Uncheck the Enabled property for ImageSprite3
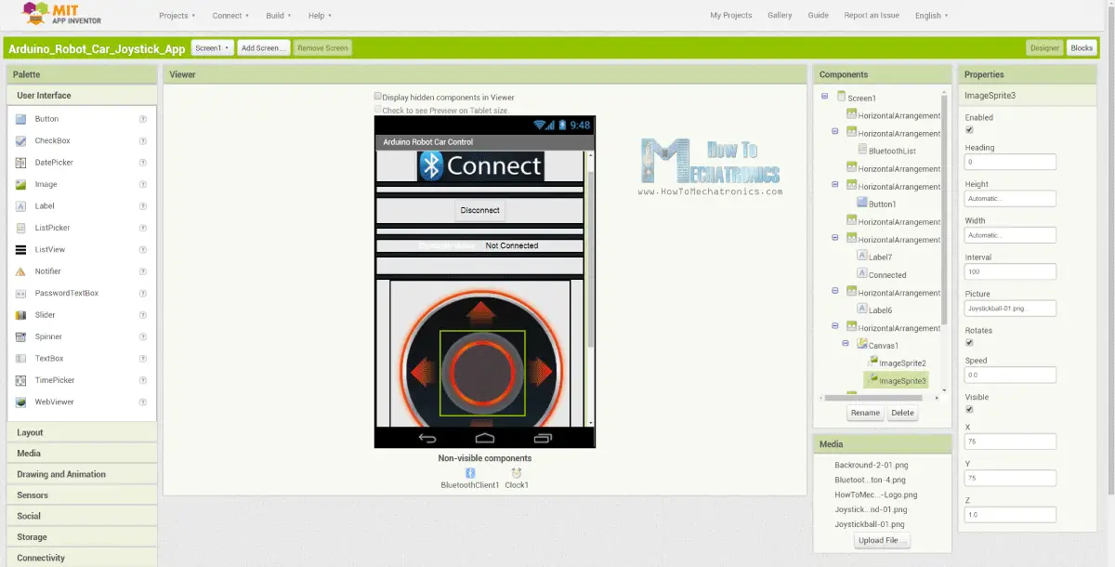Viewport: 1115px width, 567px height. (969, 130)
